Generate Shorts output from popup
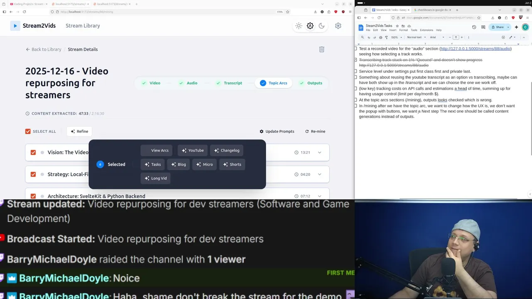 (x=232, y=164)
